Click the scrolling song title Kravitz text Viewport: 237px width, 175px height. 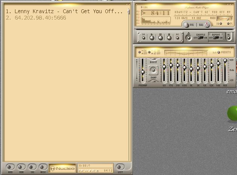(x=202, y=12)
